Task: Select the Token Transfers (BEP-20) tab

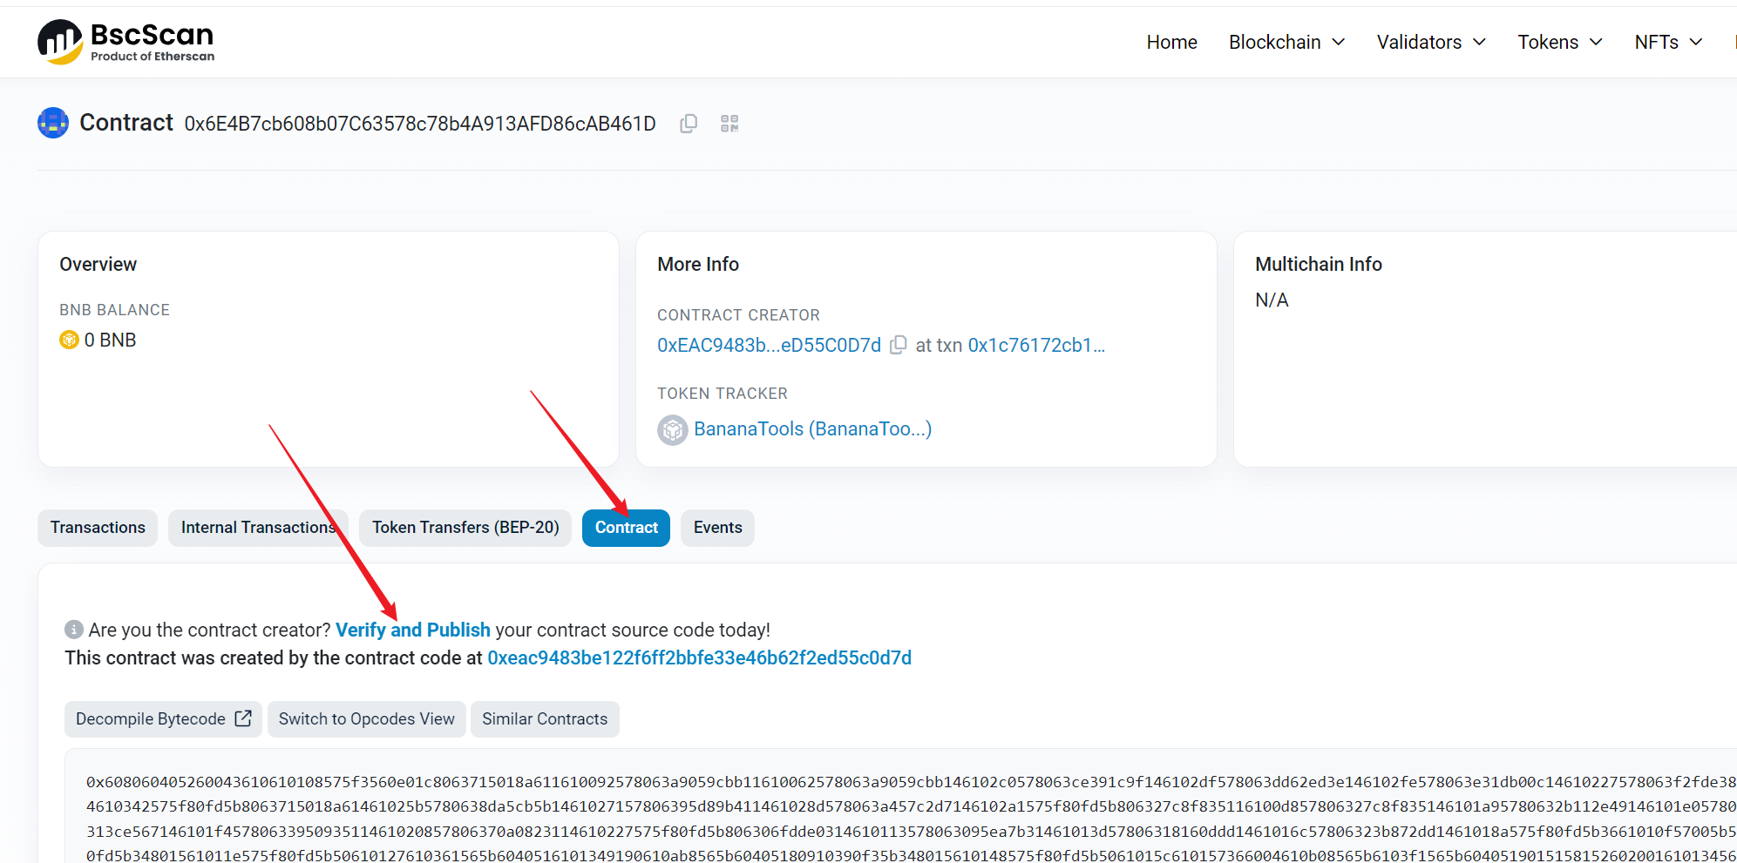Action: click(x=465, y=528)
